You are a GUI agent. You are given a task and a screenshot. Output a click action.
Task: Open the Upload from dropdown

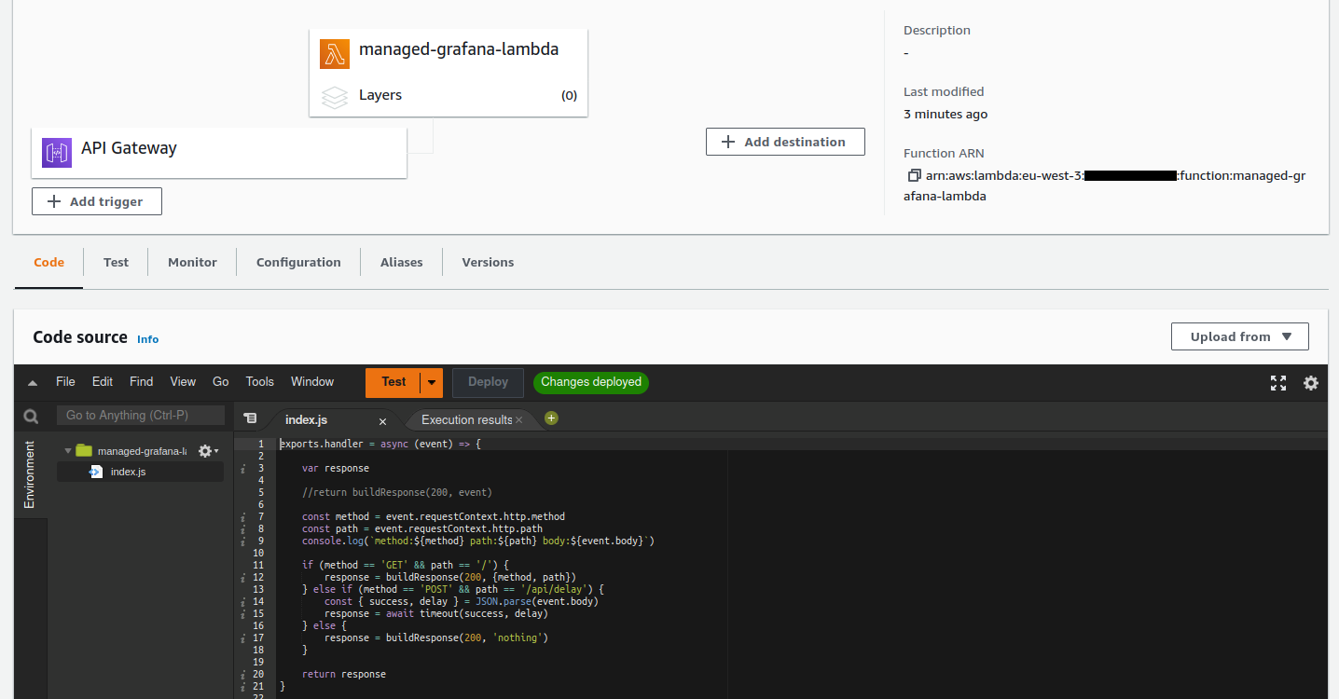tap(1240, 336)
